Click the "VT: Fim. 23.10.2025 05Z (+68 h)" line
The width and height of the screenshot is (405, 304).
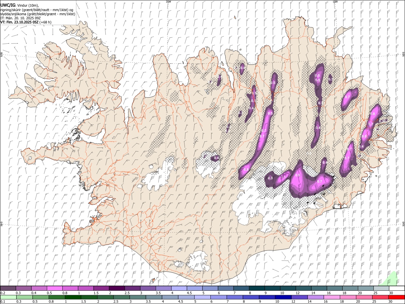click(x=26, y=22)
